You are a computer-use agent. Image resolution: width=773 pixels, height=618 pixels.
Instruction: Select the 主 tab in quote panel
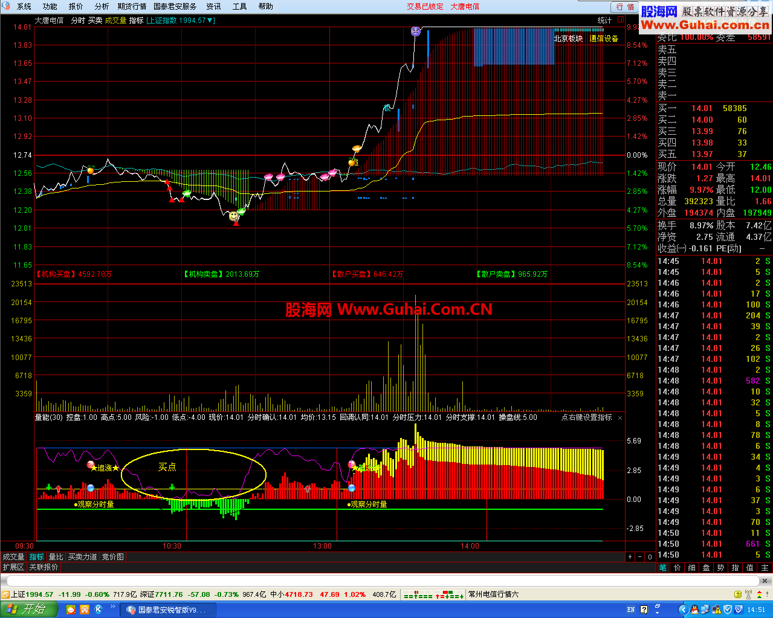(x=765, y=568)
